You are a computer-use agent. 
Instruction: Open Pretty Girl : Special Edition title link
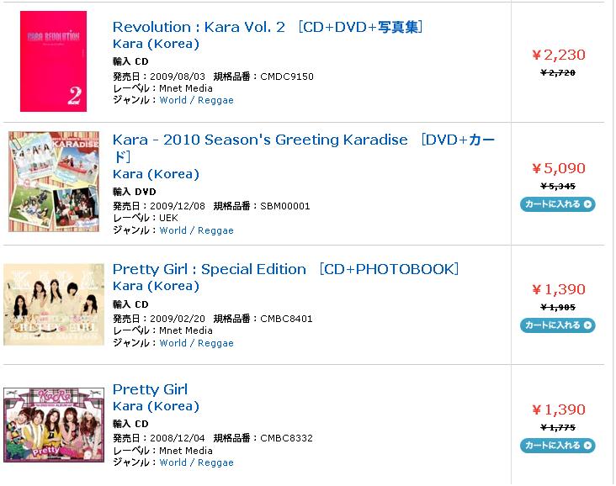click(285, 269)
